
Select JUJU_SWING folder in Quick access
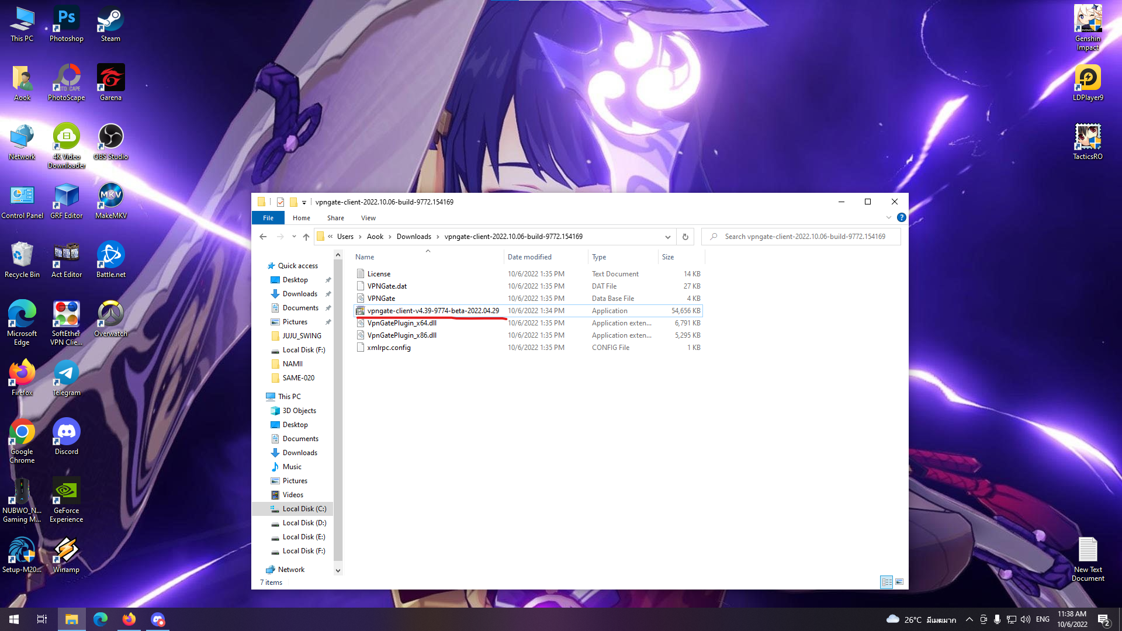293,336
